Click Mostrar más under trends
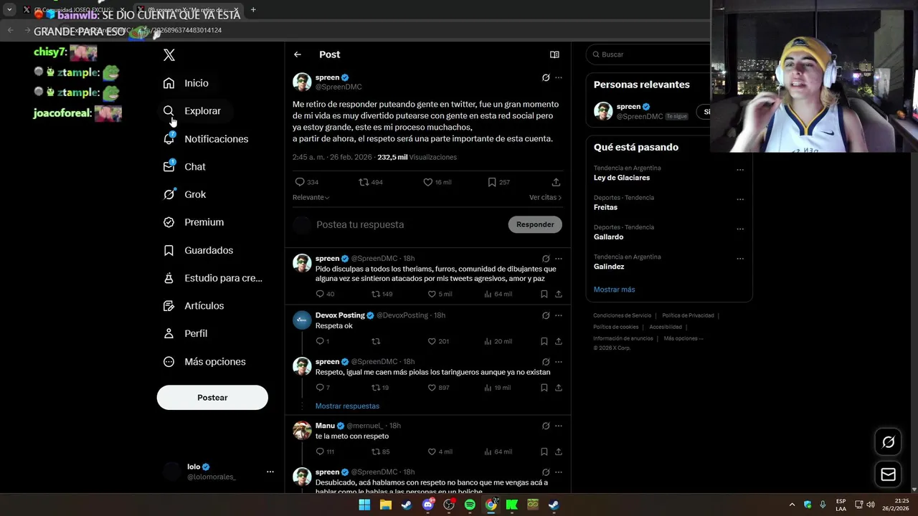This screenshot has height=516, width=918. [x=614, y=290]
